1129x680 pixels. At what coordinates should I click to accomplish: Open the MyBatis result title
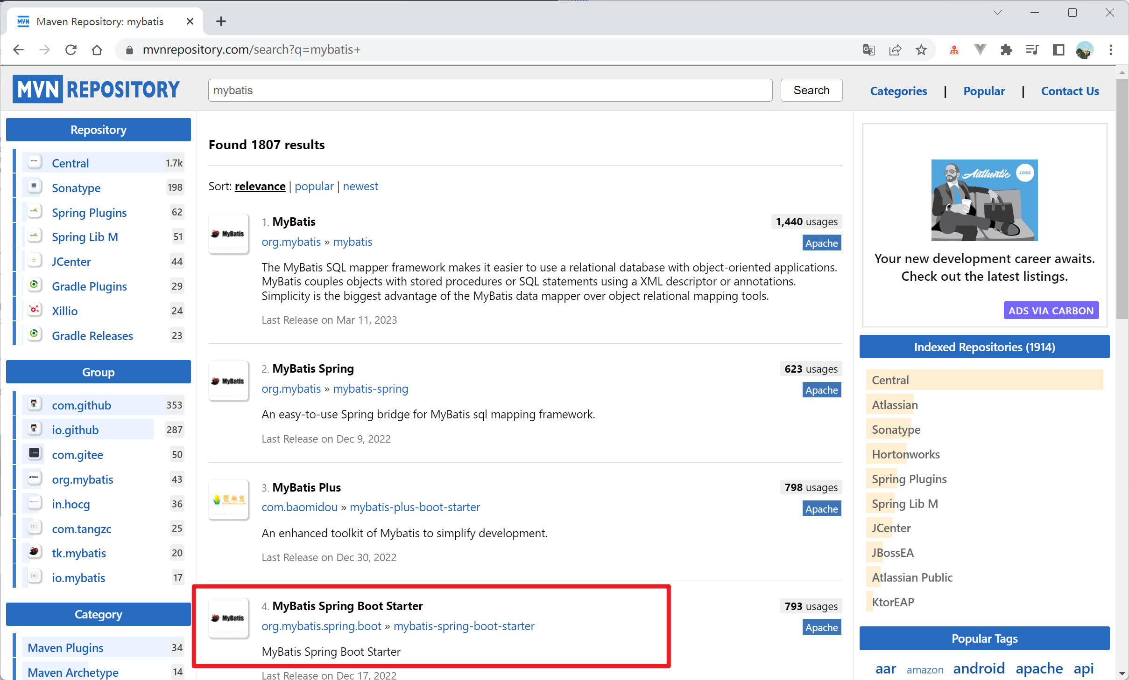[294, 222]
